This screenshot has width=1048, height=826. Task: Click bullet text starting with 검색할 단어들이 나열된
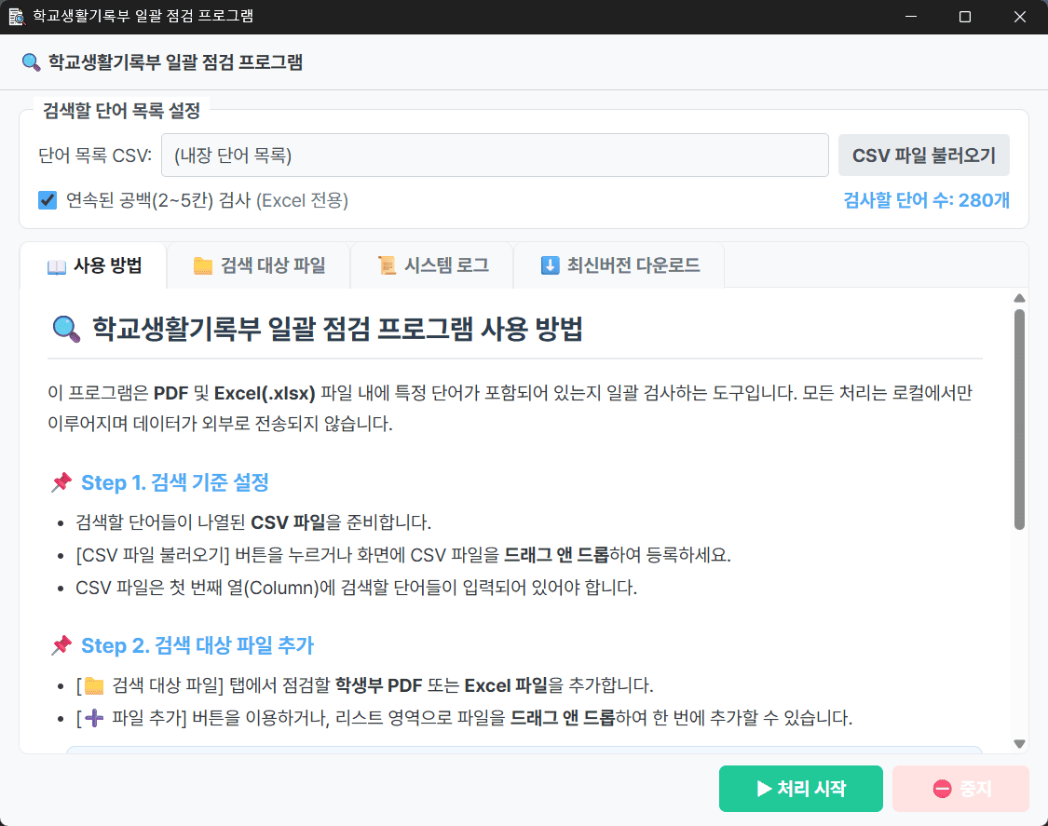[253, 521]
